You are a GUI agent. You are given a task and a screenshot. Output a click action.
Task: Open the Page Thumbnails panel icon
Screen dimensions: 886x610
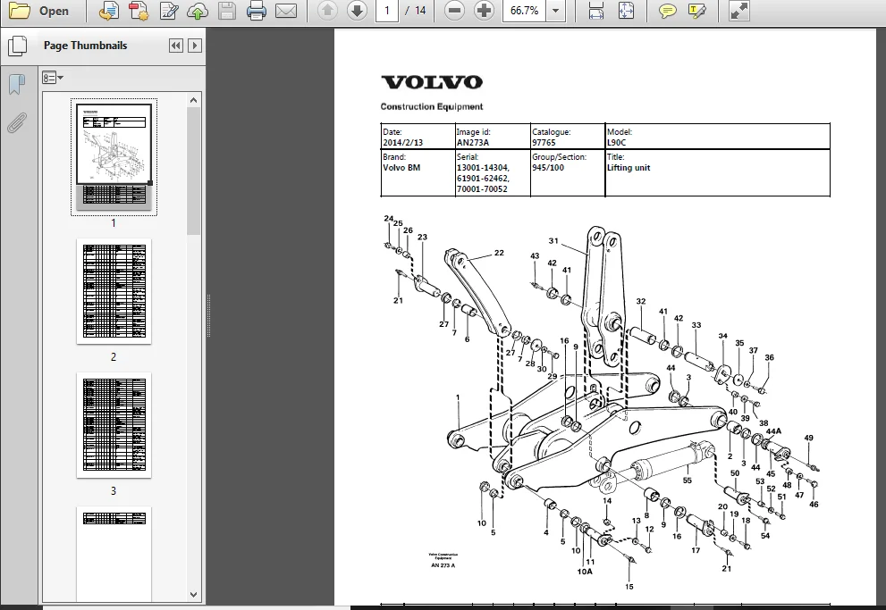coord(18,46)
